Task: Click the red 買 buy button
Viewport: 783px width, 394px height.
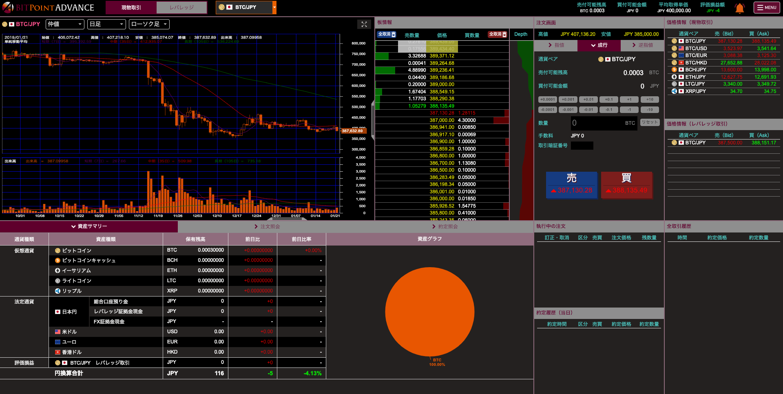Action: 626,185
